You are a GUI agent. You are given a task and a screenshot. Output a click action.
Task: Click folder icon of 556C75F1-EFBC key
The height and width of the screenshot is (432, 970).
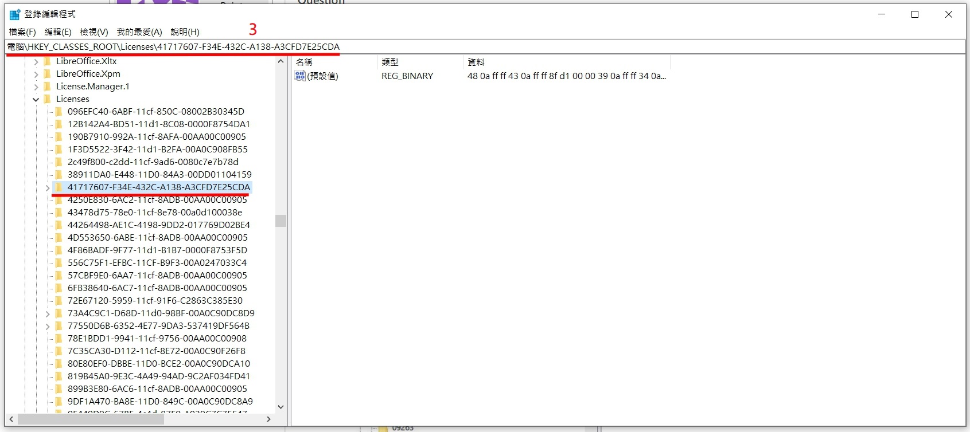59,263
